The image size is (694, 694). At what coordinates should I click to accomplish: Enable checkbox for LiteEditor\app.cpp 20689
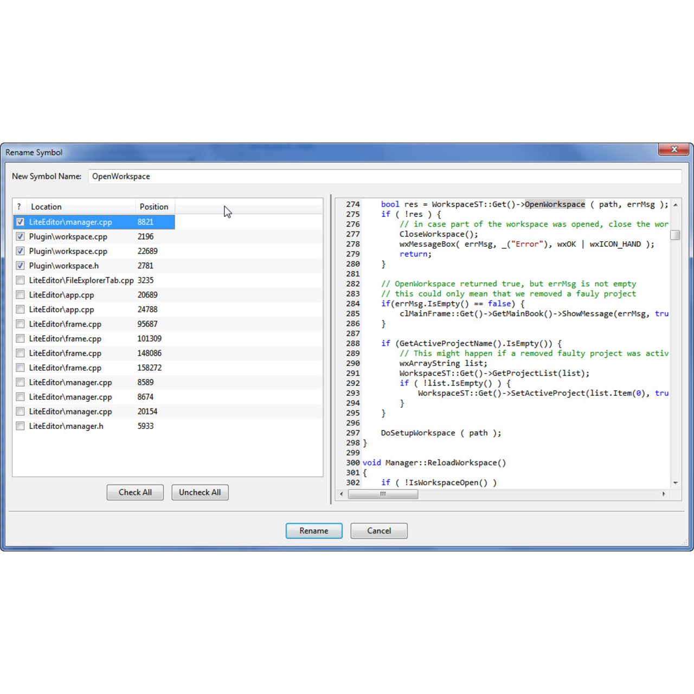point(20,295)
